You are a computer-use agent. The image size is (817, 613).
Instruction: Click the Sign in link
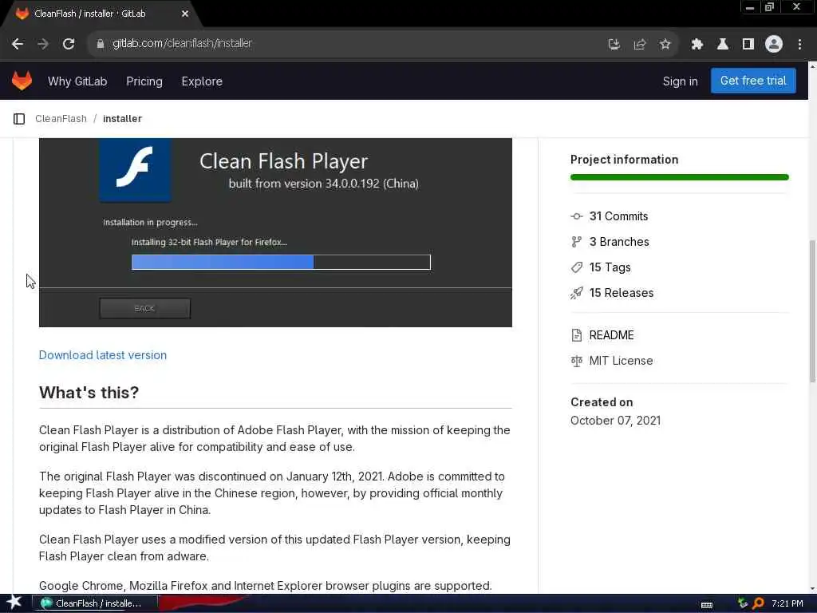680,81
